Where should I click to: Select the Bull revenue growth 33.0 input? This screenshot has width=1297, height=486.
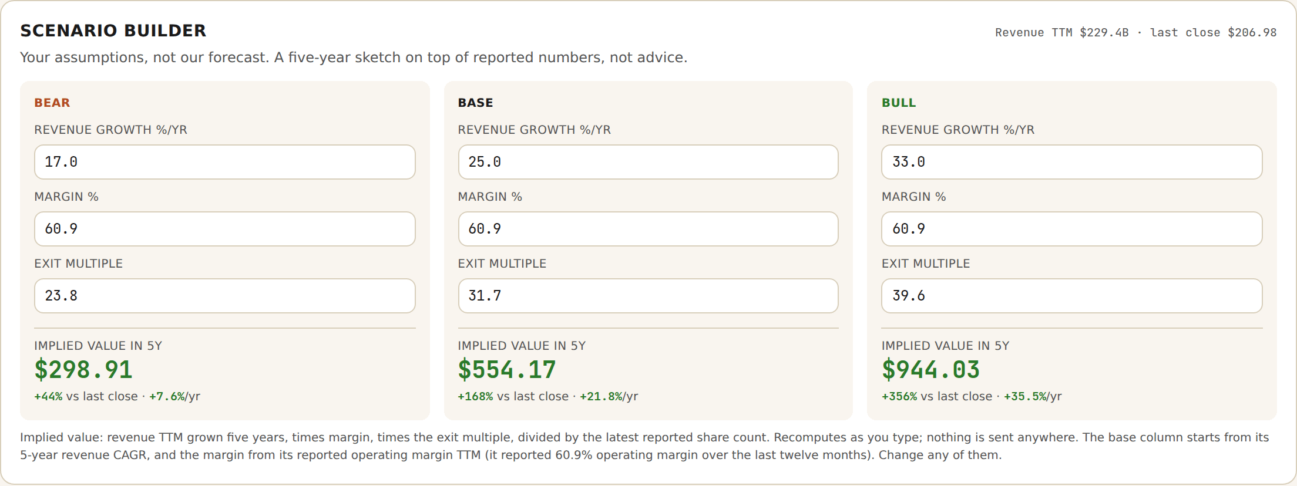tap(1072, 162)
